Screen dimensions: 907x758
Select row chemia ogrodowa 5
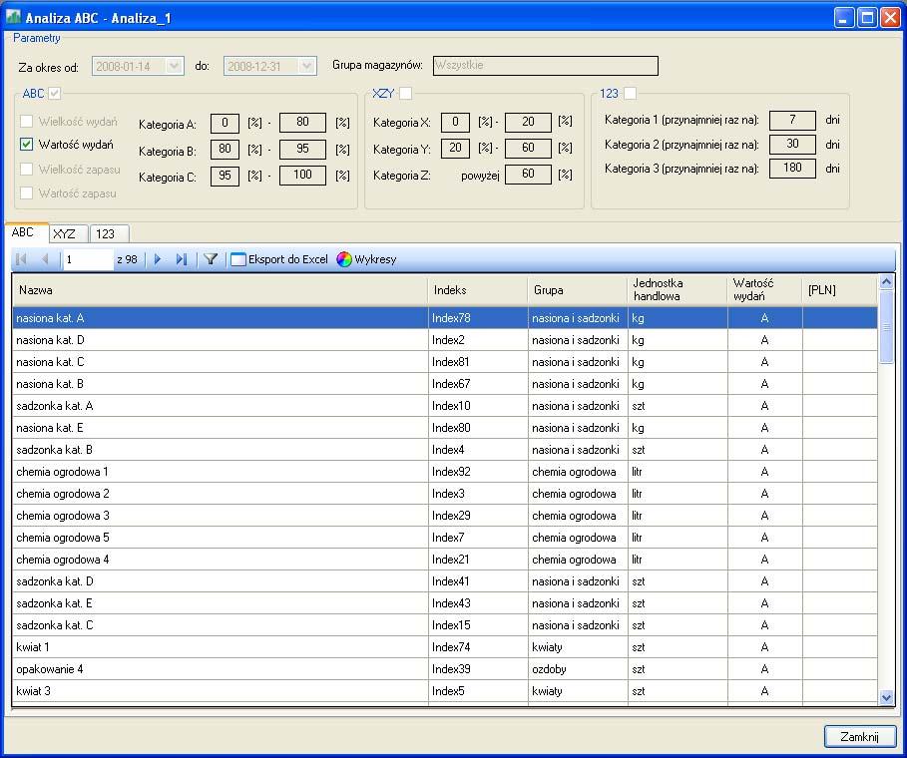pyautogui.click(x=445, y=538)
